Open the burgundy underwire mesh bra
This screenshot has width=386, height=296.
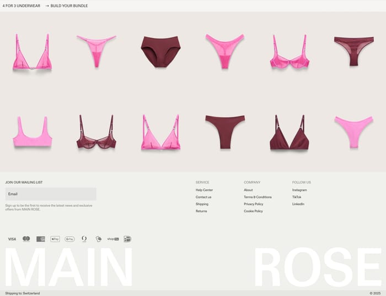[x=96, y=131]
